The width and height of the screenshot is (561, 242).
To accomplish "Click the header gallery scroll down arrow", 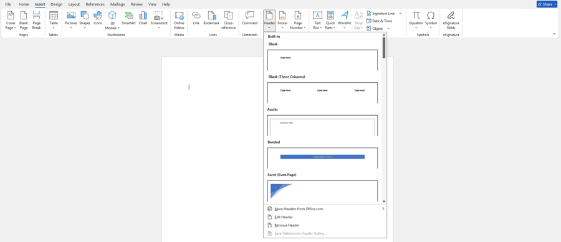I will tap(384, 202).
